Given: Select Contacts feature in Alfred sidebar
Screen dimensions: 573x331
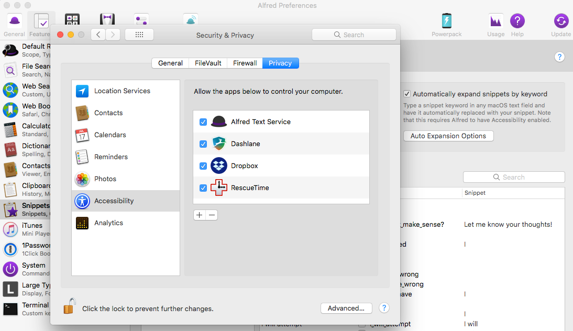Looking at the screenshot, I should point(25,170).
